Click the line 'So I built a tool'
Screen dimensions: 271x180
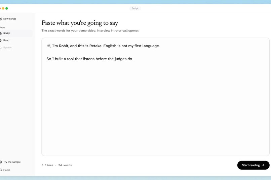pyautogui.click(x=89, y=59)
